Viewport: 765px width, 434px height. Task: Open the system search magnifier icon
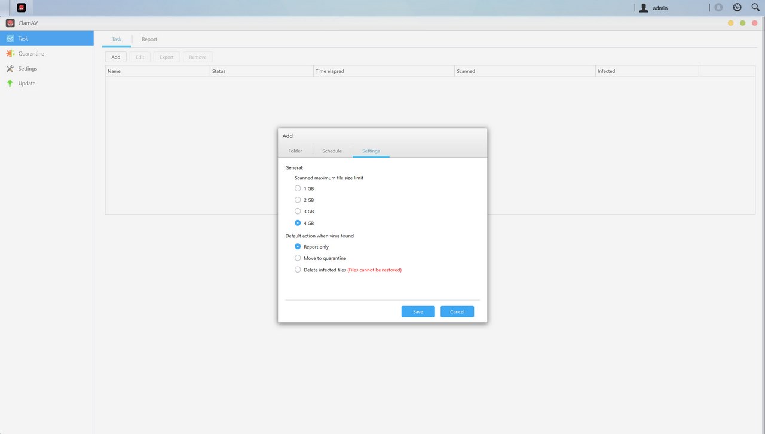pos(755,8)
